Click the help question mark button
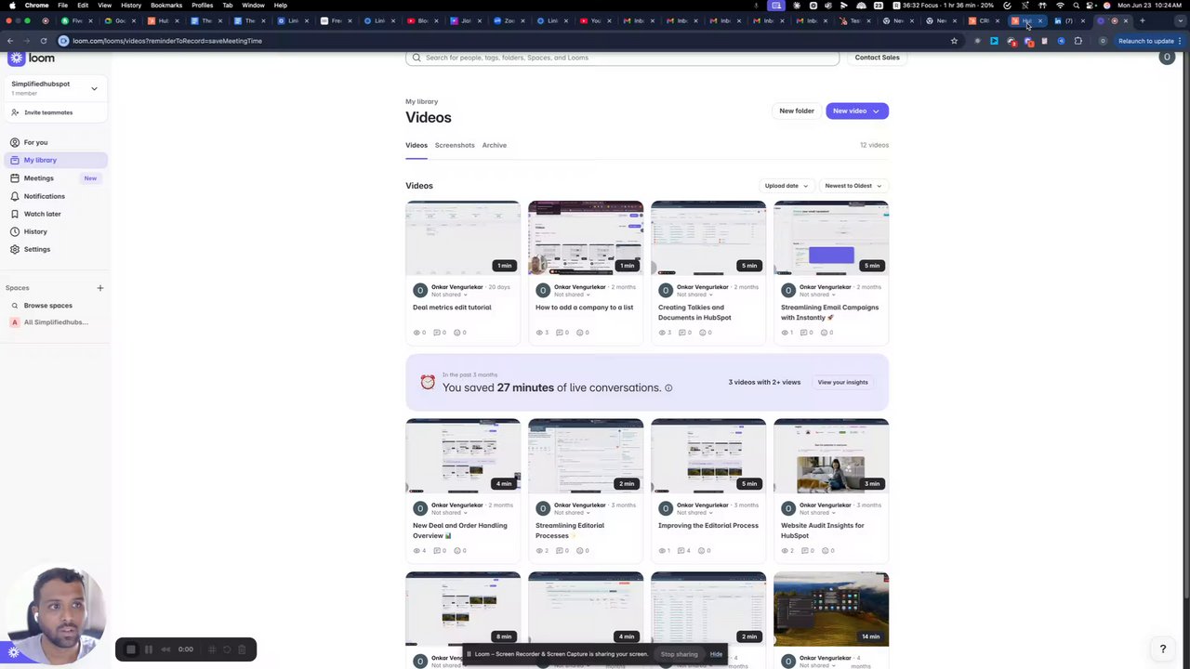The image size is (1190, 669). (1162, 649)
